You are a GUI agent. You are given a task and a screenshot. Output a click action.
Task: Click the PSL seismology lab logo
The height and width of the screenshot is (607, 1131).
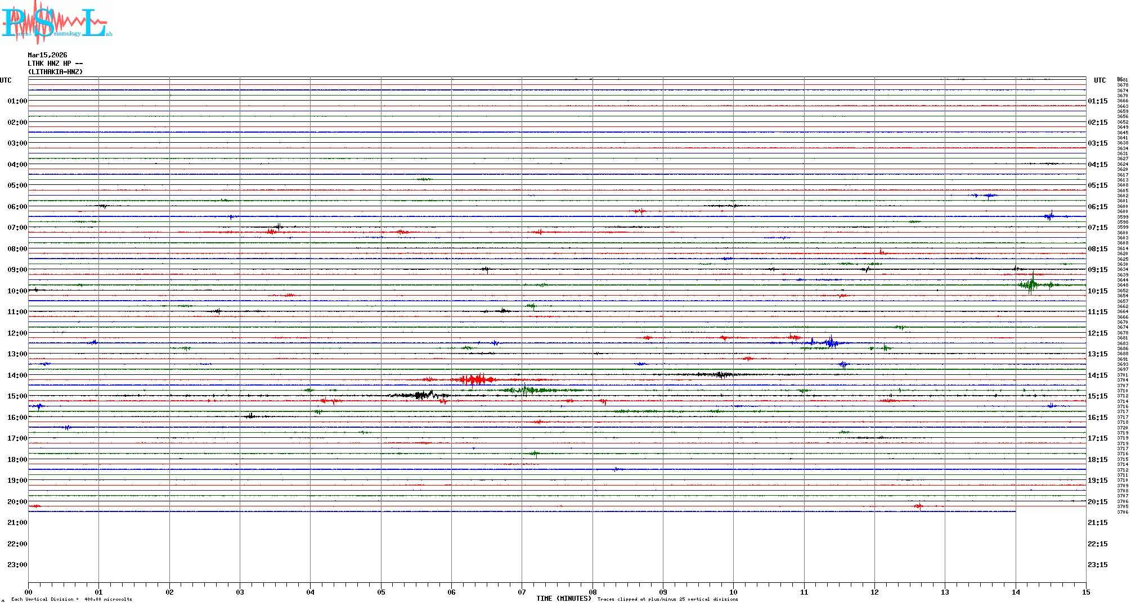pyautogui.click(x=56, y=22)
